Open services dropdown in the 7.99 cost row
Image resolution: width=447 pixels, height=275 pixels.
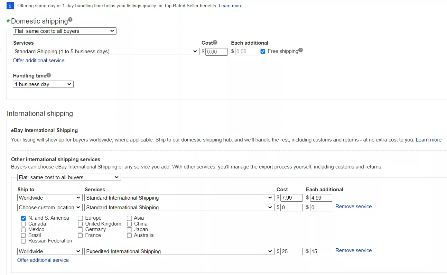pyautogui.click(x=179, y=198)
